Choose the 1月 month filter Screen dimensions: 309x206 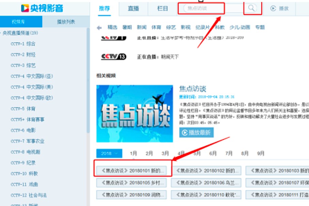[x=133, y=153]
